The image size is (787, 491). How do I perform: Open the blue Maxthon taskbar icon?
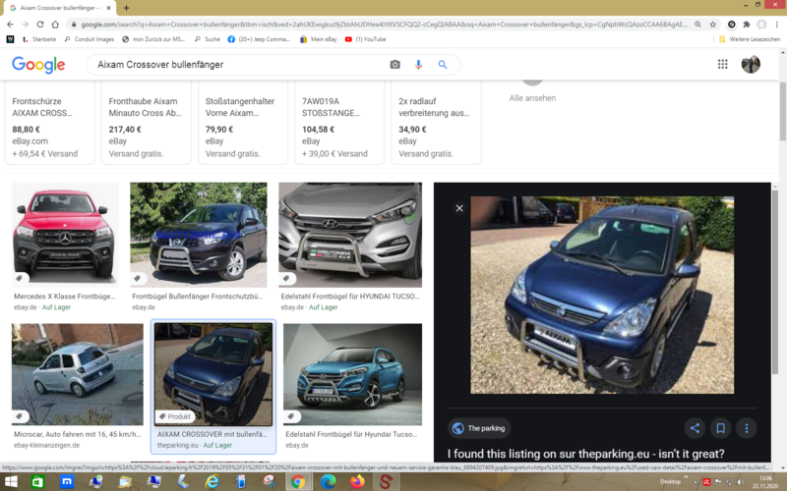tap(67, 482)
